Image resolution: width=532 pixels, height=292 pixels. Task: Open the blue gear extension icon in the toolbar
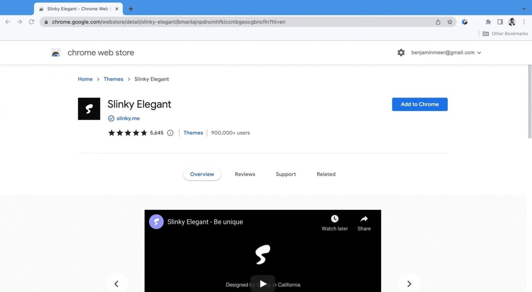(x=465, y=22)
